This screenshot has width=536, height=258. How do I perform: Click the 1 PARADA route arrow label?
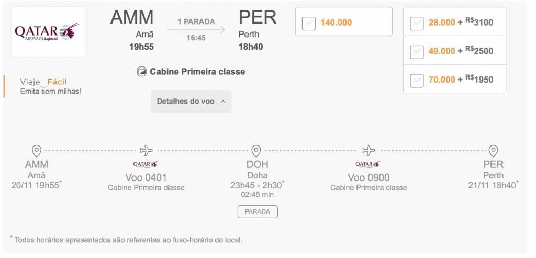pyautogui.click(x=196, y=22)
